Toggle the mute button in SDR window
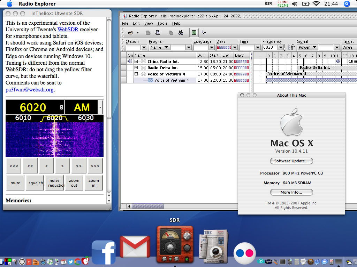The height and width of the screenshot is (267, 357). pyautogui.click(x=15, y=183)
